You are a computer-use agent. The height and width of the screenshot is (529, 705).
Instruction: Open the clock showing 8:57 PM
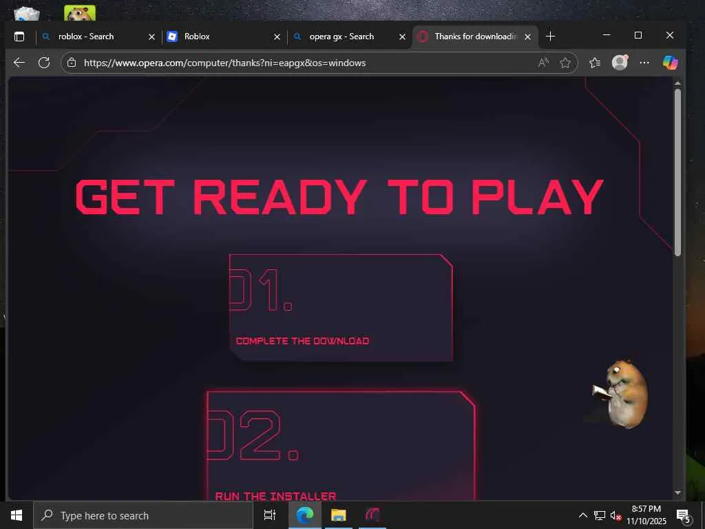646,515
